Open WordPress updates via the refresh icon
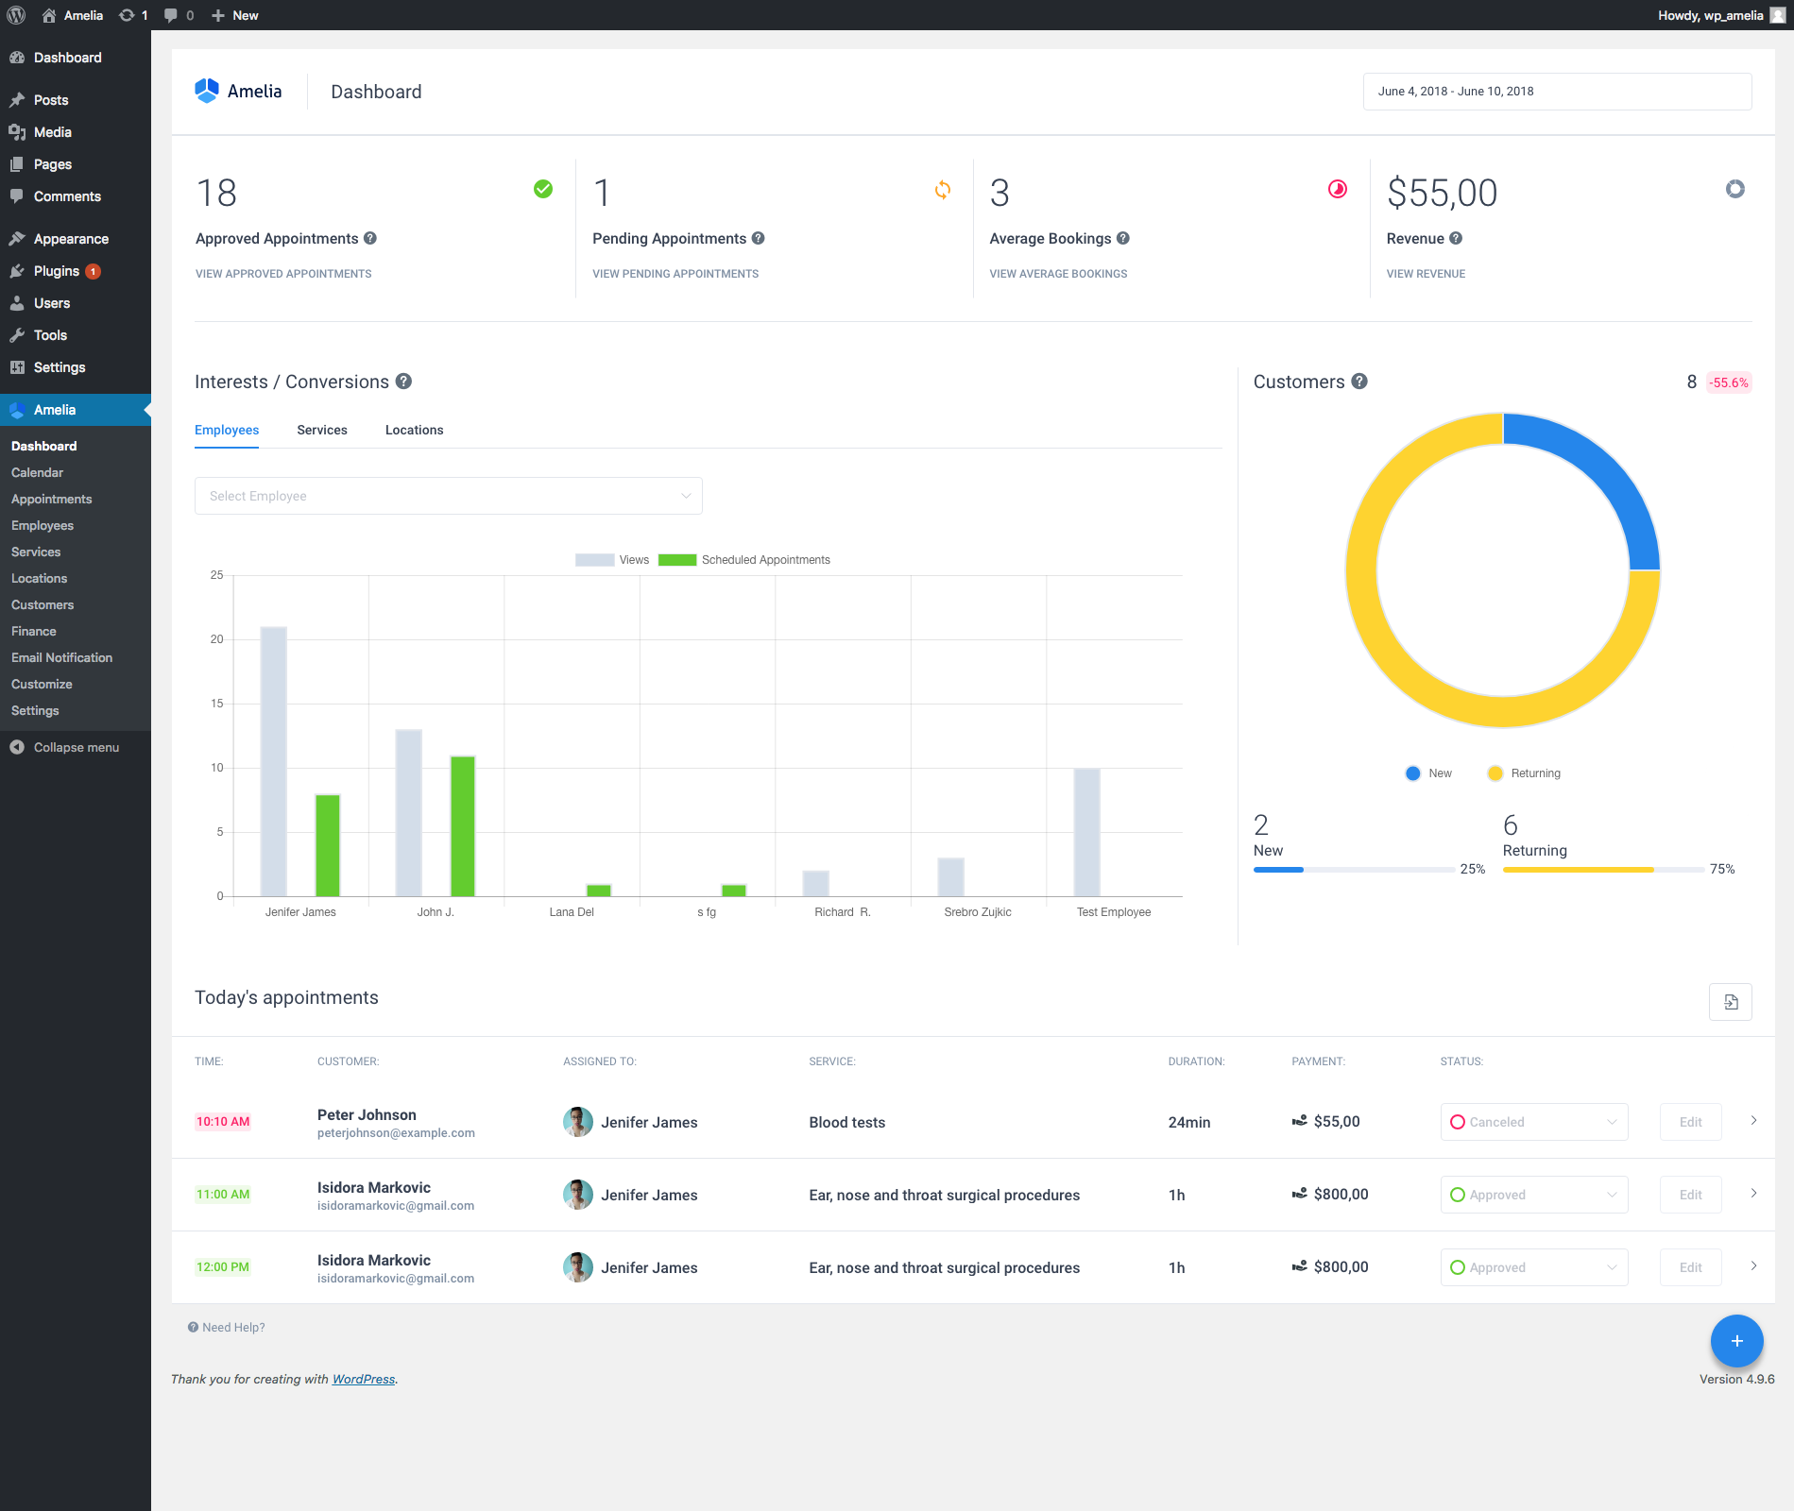The width and height of the screenshot is (1794, 1511). 126,15
